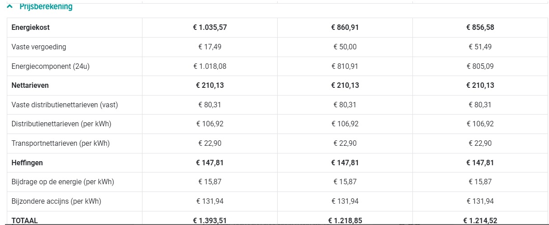Viewport: 549px width, 225px height.
Task: Click the € 1.035,57 Energiekost amount
Action: click(210, 27)
